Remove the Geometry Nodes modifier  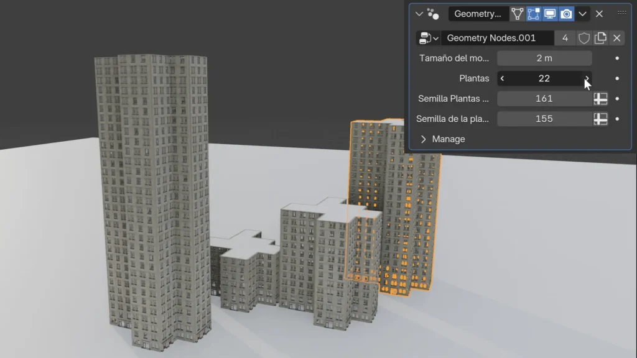coord(599,14)
